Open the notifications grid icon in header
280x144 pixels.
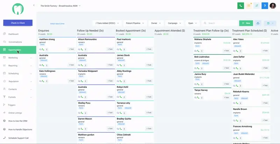point(248,6)
